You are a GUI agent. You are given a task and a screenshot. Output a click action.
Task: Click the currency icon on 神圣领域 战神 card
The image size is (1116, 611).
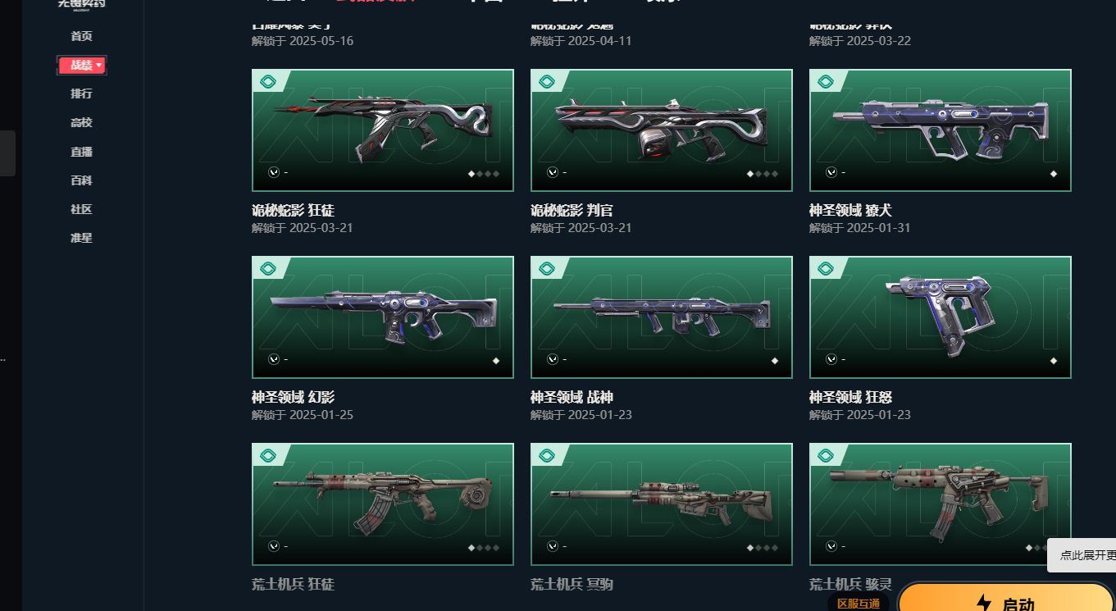coord(553,359)
